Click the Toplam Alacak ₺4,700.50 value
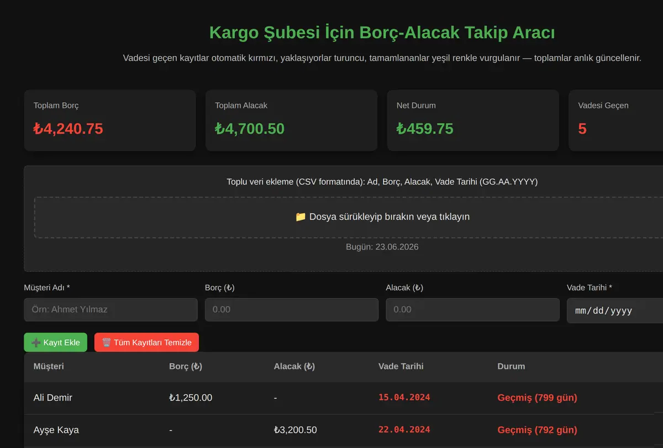The width and height of the screenshot is (663, 448). point(250,129)
